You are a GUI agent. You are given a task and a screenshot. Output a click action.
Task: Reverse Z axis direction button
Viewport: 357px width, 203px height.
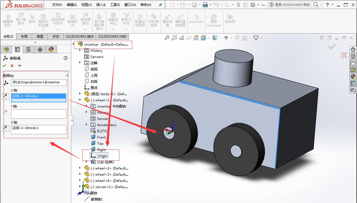[x=6, y=128]
